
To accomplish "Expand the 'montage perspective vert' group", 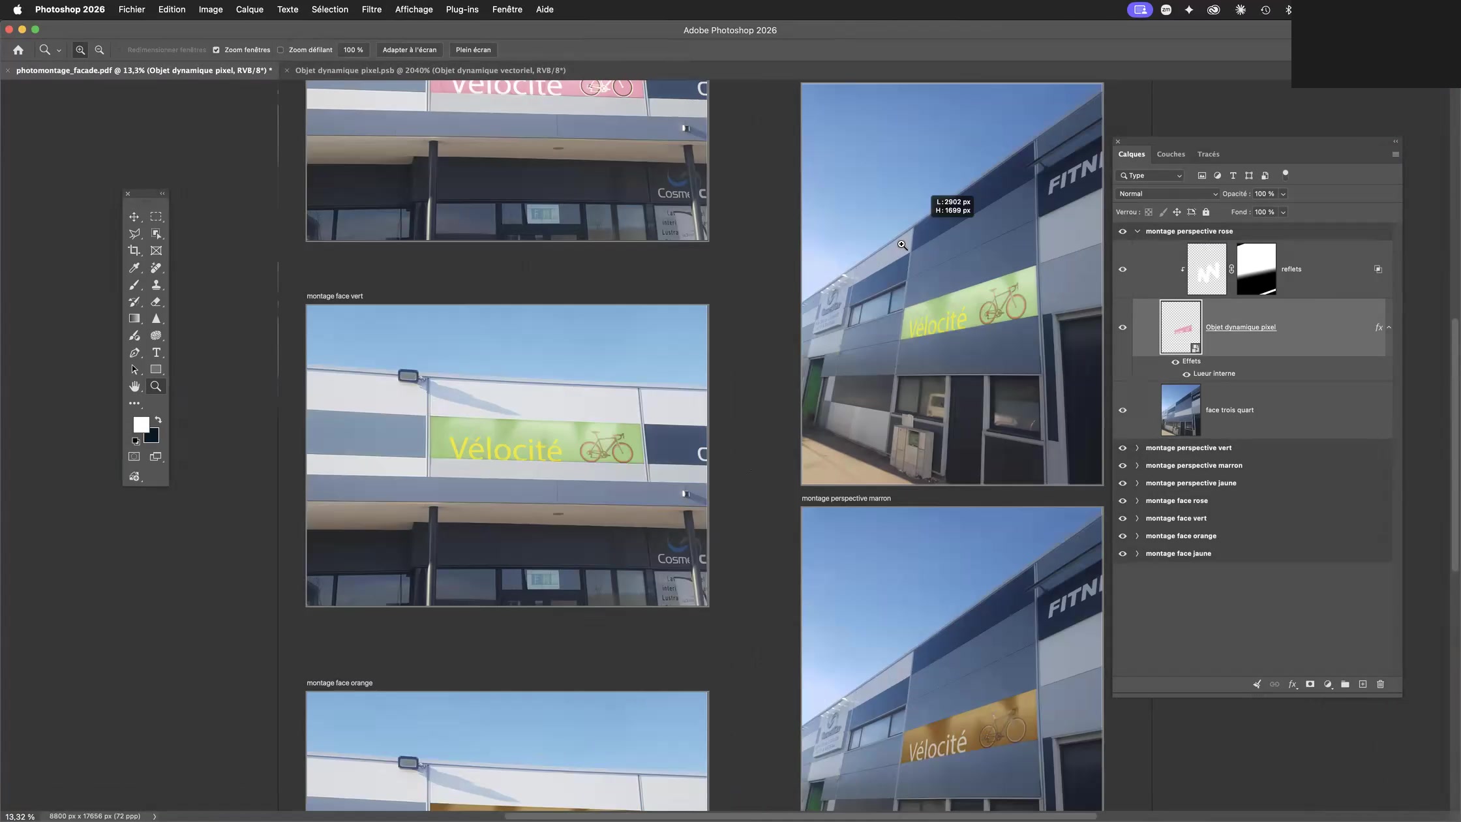I will click(x=1137, y=448).
